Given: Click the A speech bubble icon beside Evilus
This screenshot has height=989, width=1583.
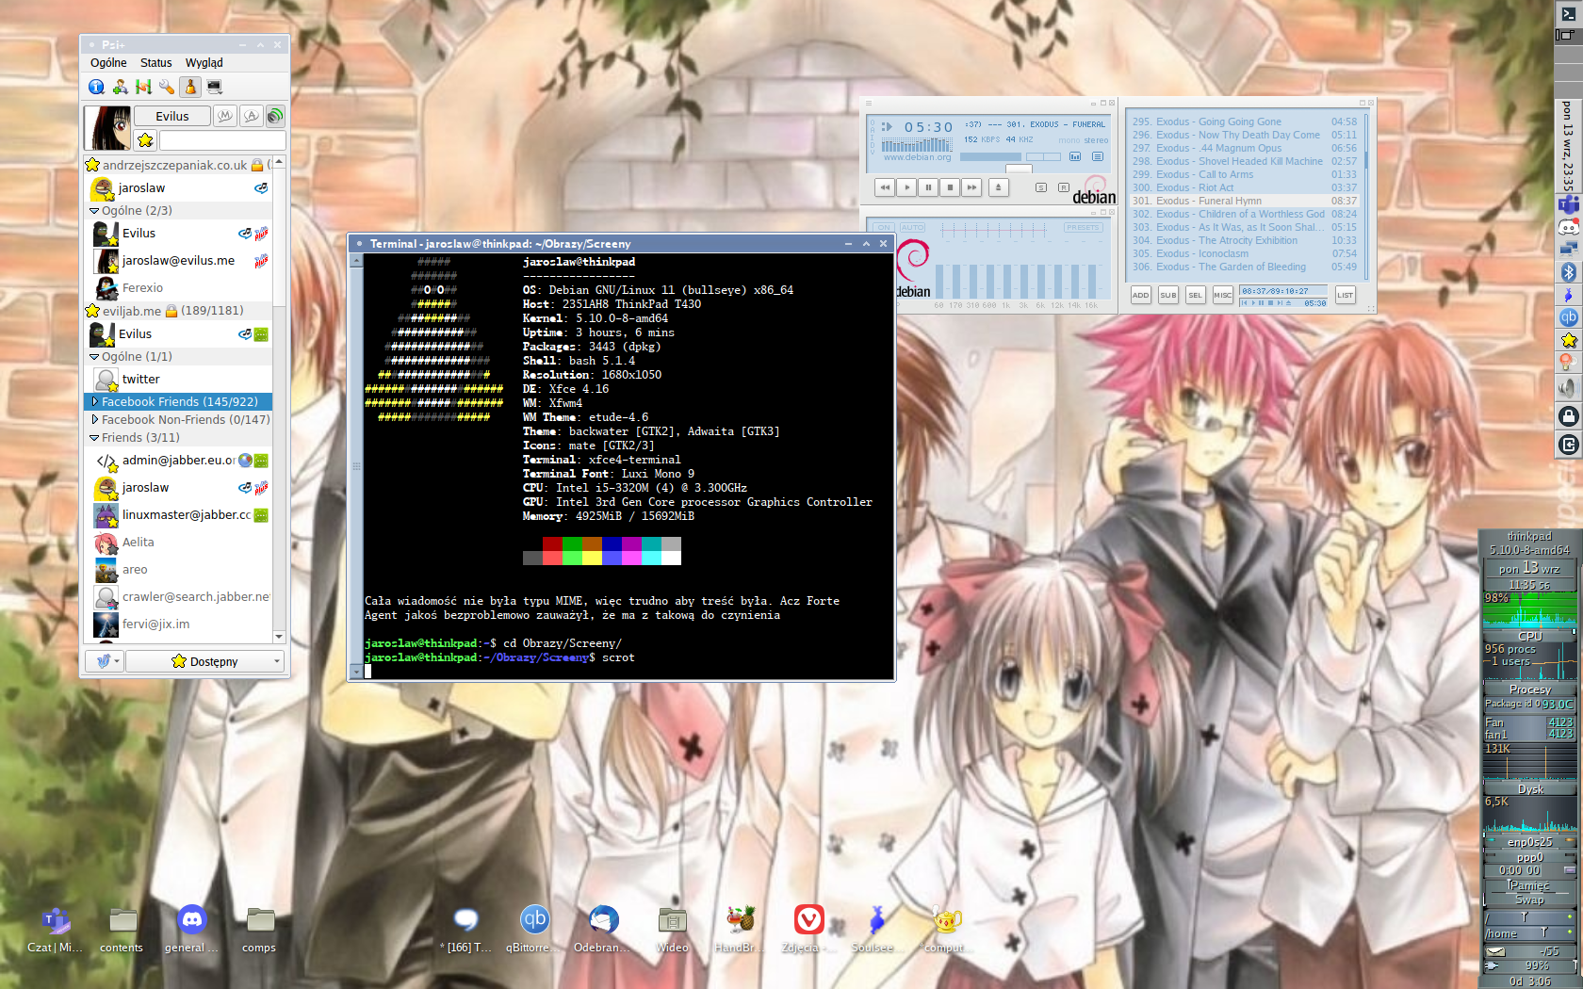Looking at the screenshot, I should (251, 116).
